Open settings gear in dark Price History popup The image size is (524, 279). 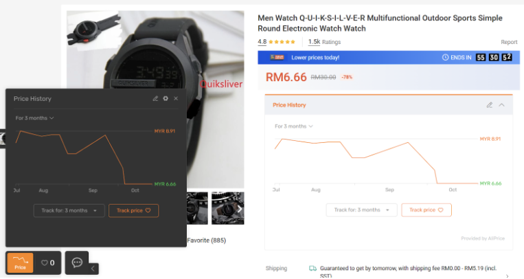point(166,99)
